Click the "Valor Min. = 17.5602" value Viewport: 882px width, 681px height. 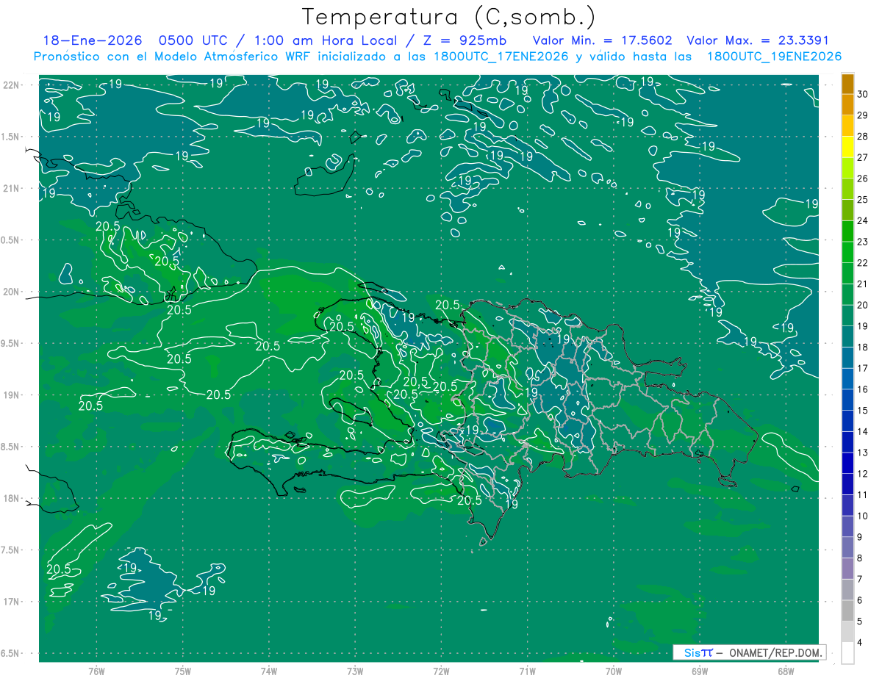click(603, 40)
